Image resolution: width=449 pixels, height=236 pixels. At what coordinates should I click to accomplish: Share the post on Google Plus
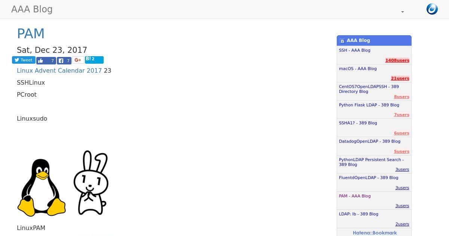[x=78, y=60]
